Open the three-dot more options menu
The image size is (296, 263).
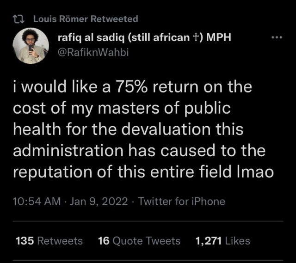(x=277, y=38)
